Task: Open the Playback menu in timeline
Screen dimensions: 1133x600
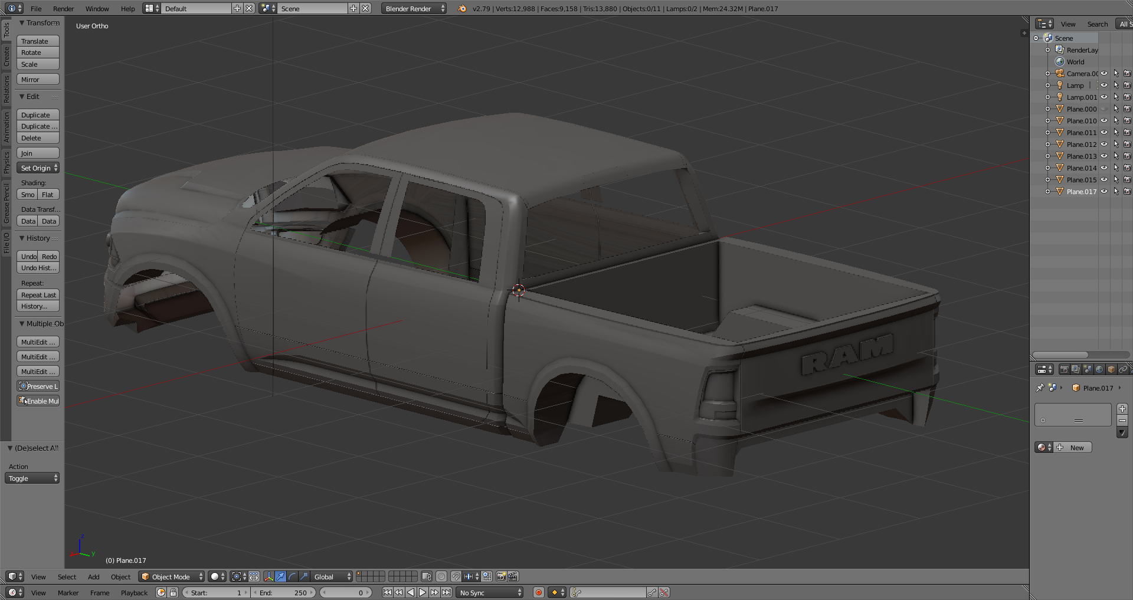Action: pyautogui.click(x=134, y=592)
